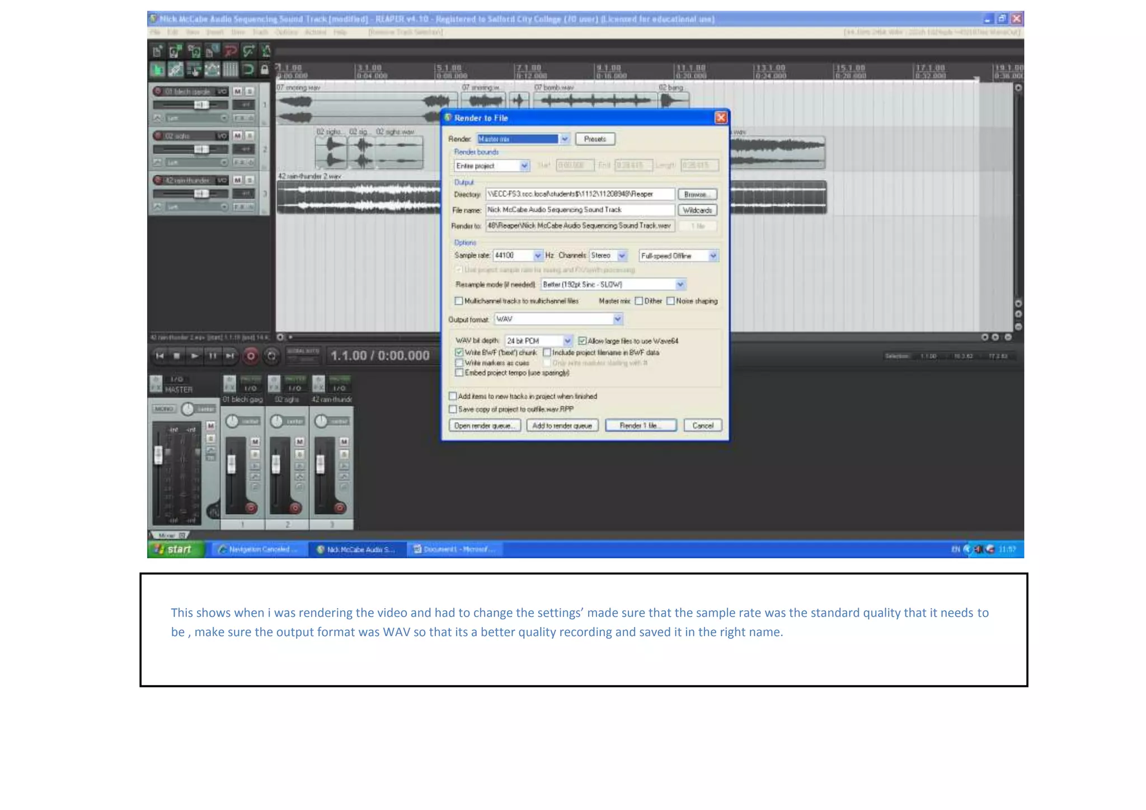
Task: Click the master channel volume fader
Action: [158, 455]
